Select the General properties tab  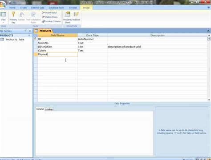tap(40, 109)
